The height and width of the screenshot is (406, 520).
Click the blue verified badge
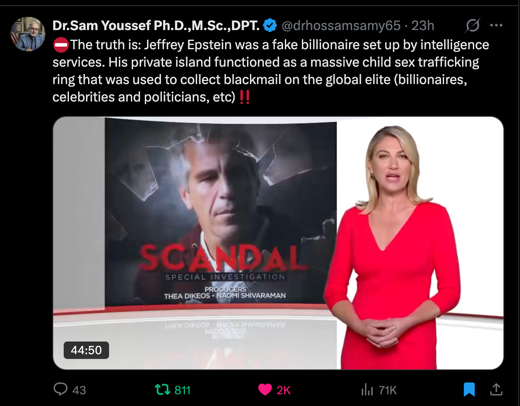click(x=270, y=26)
